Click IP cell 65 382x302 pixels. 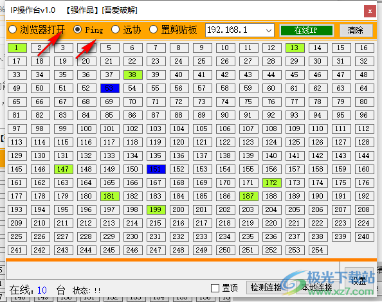point(17,102)
